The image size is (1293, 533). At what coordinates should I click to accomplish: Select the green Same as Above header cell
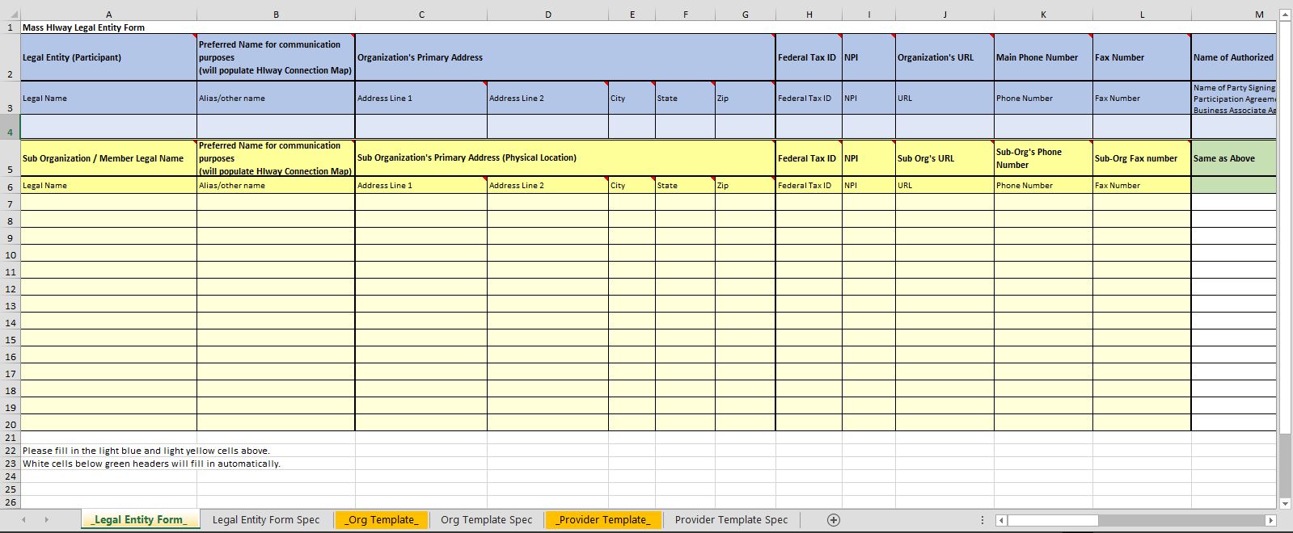1232,158
